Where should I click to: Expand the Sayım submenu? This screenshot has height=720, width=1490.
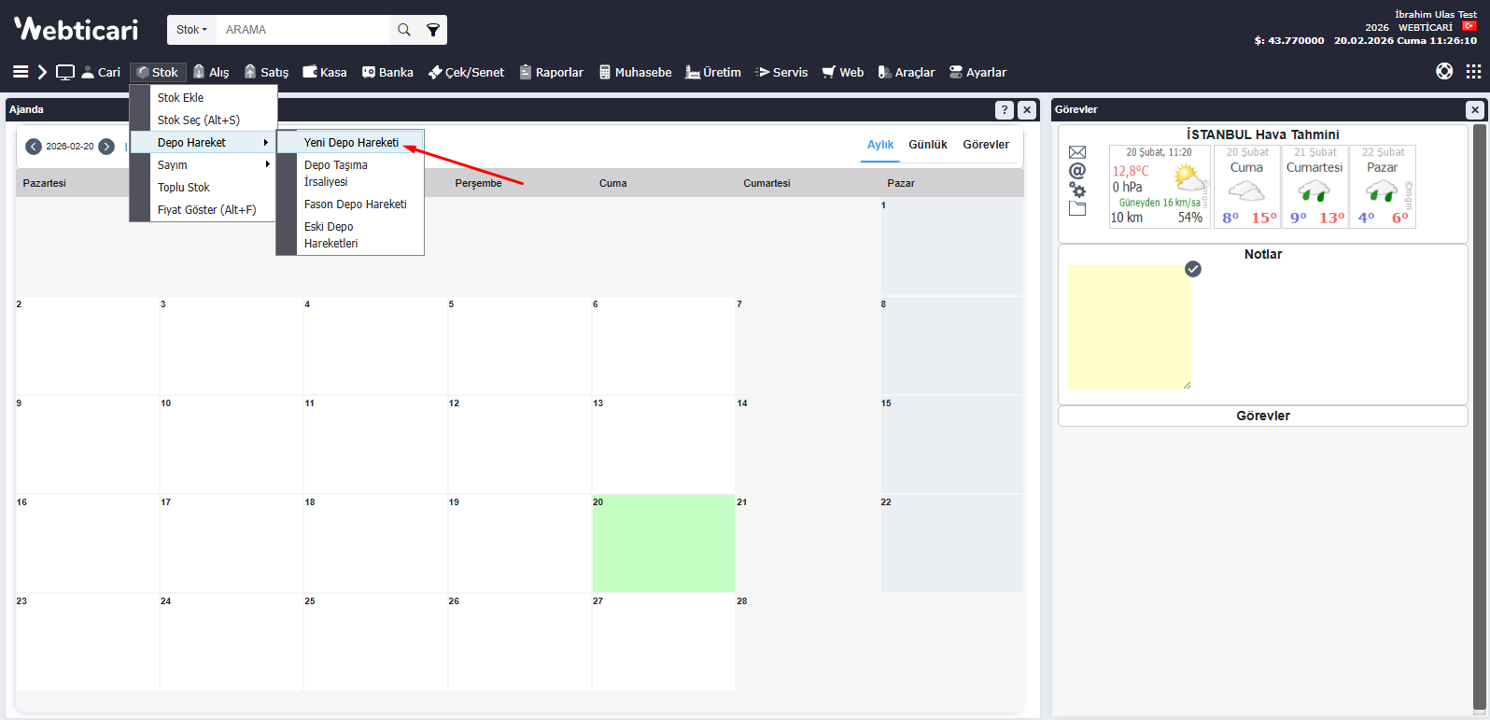pyautogui.click(x=213, y=165)
